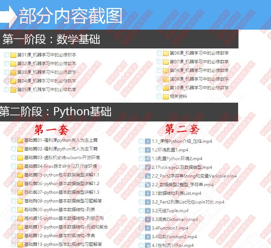Click the 第一阶段：数学基础 header

click(x=119, y=39)
